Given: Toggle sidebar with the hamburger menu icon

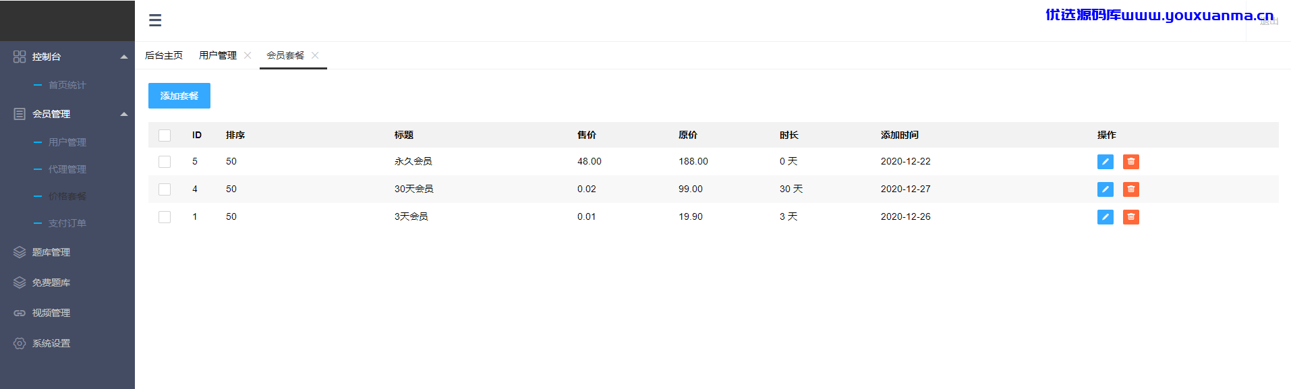Looking at the screenshot, I should click(155, 20).
